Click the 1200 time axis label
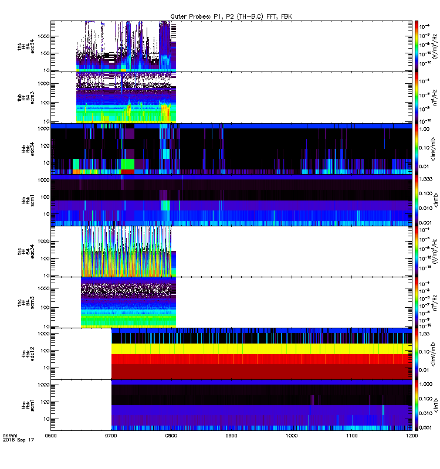440x469 pixels. tap(412, 436)
